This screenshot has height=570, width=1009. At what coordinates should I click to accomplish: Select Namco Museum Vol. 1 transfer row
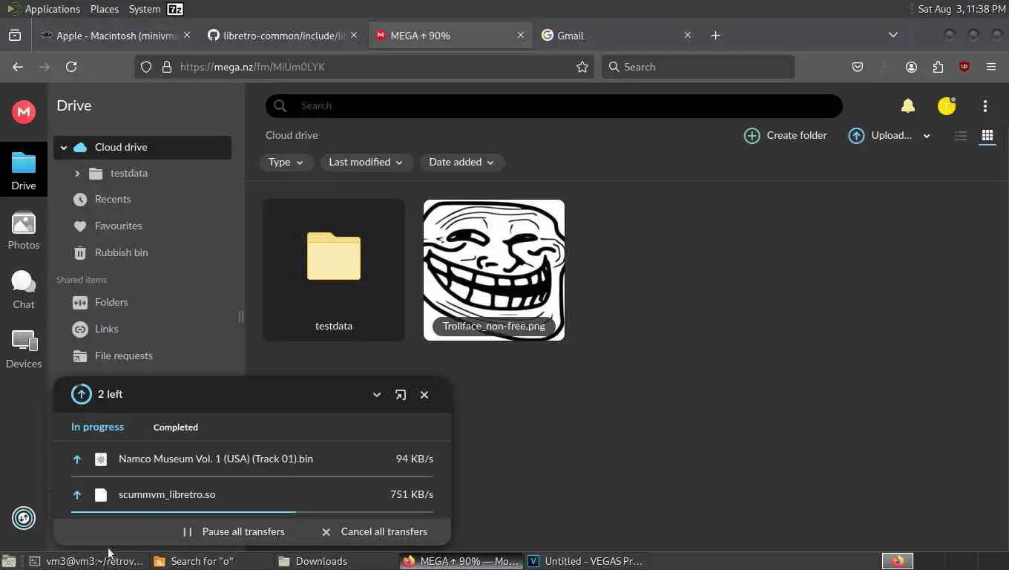coord(252,459)
